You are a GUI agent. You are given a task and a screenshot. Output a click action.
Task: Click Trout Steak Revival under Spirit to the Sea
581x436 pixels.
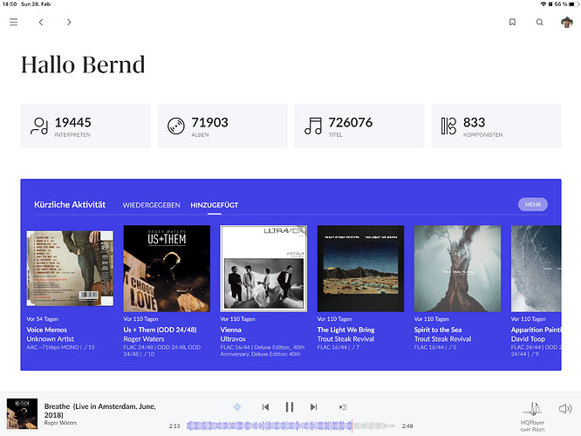(443, 339)
